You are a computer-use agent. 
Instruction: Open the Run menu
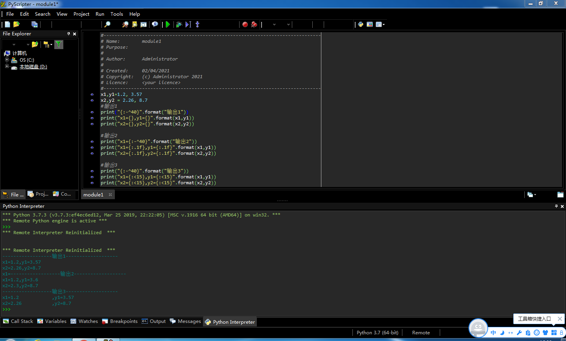[100, 14]
